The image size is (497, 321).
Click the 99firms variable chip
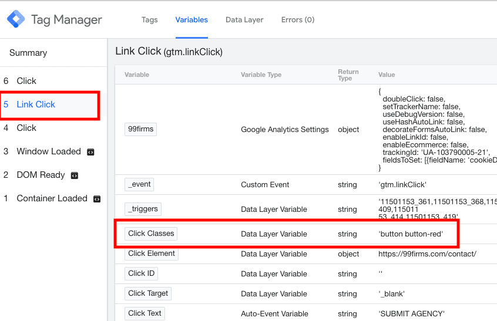pos(140,129)
